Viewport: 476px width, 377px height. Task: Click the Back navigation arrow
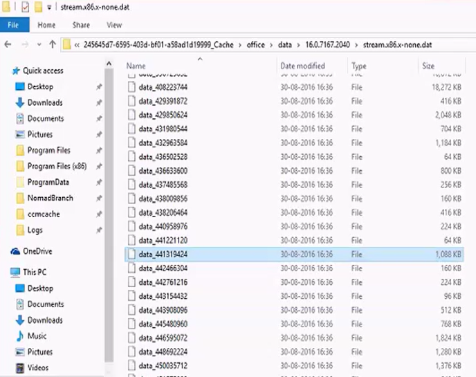(x=8, y=44)
